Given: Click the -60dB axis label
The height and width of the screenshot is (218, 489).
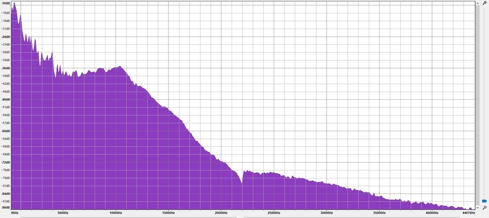Looking at the screenshot, I should point(6,131).
